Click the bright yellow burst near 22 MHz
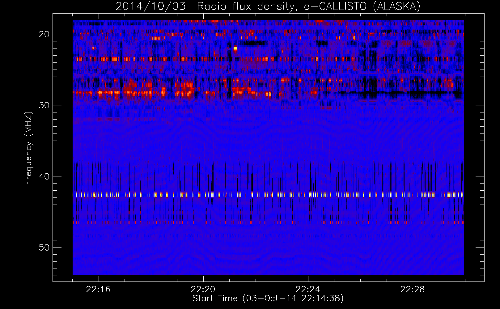The width and height of the screenshot is (500, 309). pos(235,48)
